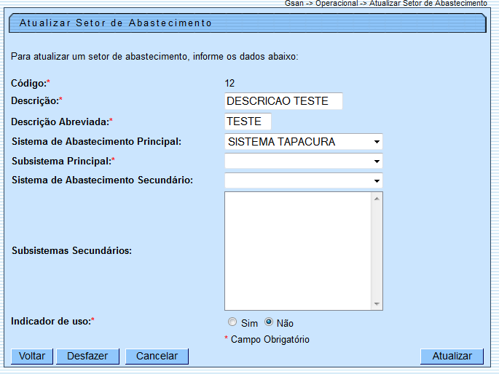Go to Operacional in the breadcrumb
The image size is (499, 374).
click(337, 4)
